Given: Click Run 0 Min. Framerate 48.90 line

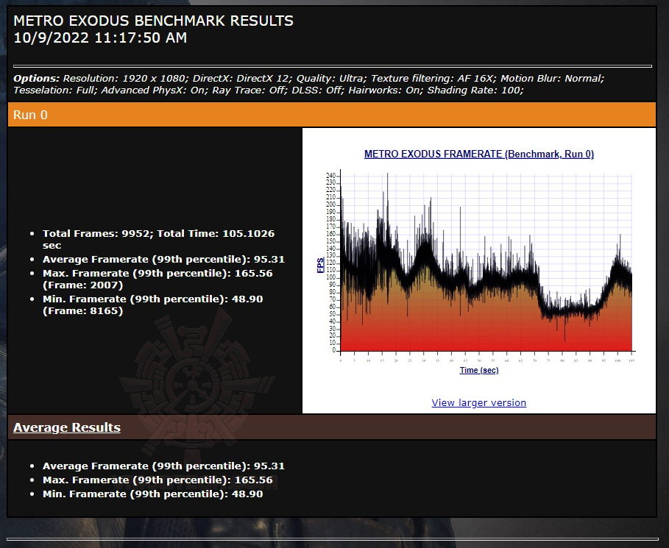Looking at the screenshot, I should pos(153,305).
